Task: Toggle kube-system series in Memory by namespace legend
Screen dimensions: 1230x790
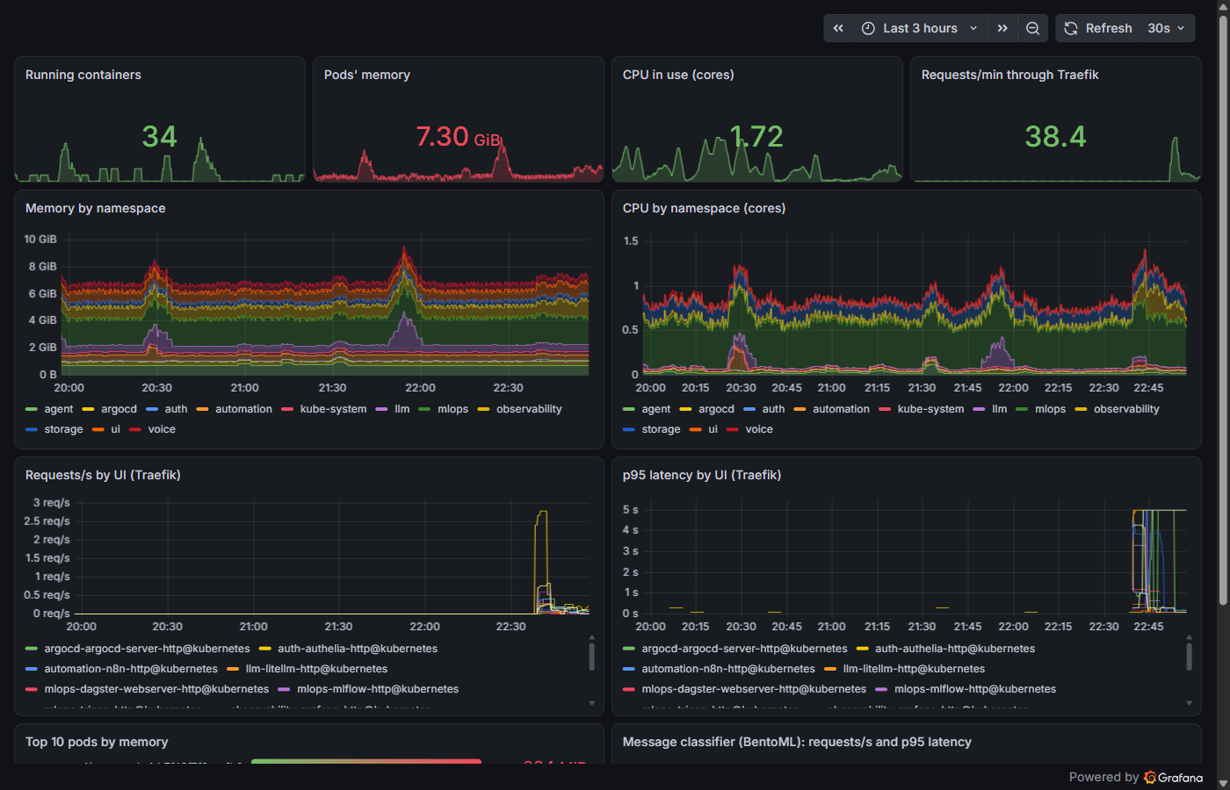Action: (x=334, y=409)
